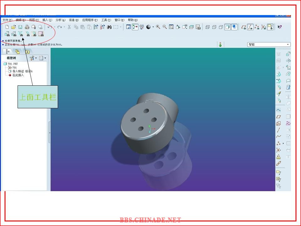Click the Undo arrow icon
The image size is (301, 226).
[50, 27]
